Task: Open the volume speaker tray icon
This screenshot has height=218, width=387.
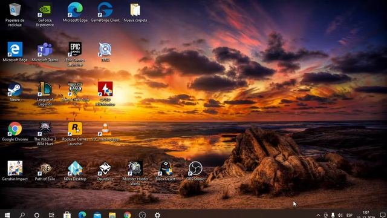Action: click(x=340, y=216)
